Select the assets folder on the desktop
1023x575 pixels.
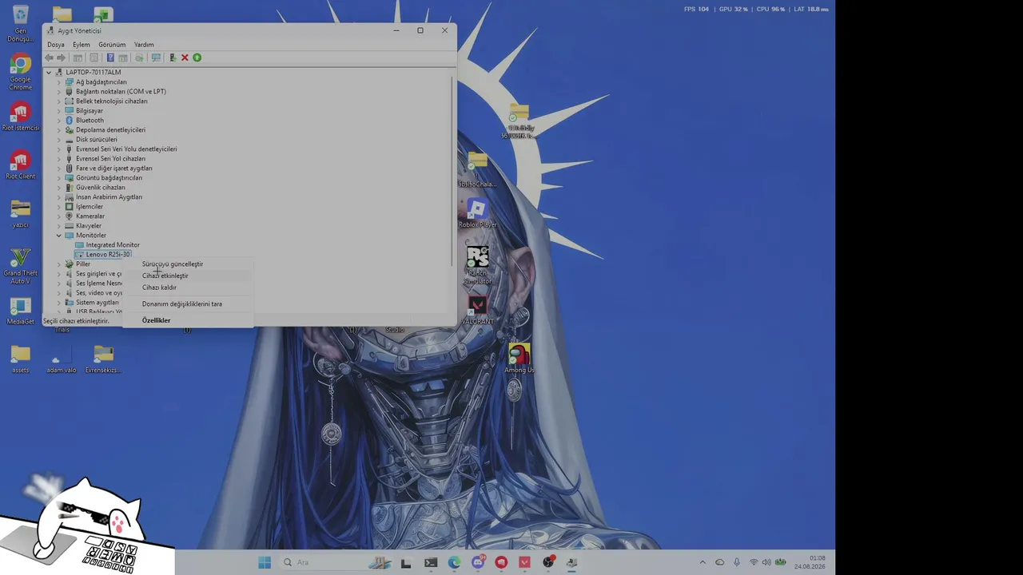(21, 359)
